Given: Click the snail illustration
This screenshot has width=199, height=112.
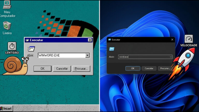Looking at the screenshot, I should coord(16,66).
